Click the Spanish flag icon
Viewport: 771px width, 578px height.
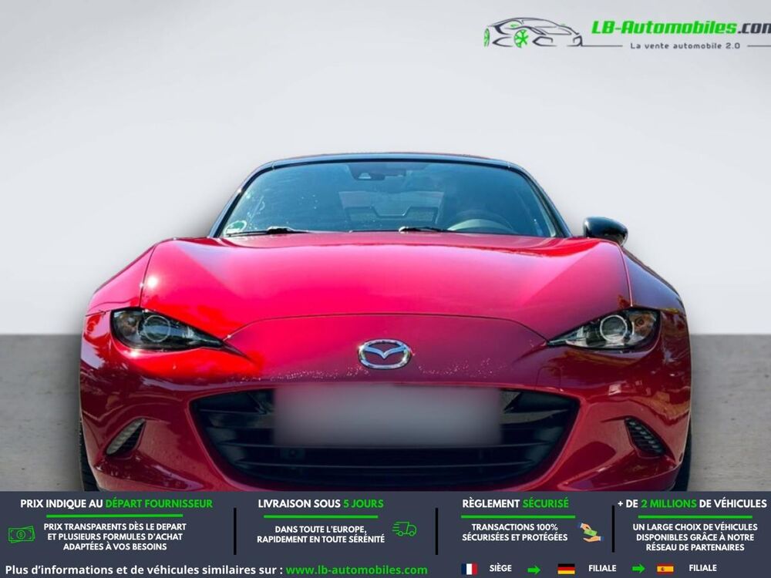pos(665,570)
